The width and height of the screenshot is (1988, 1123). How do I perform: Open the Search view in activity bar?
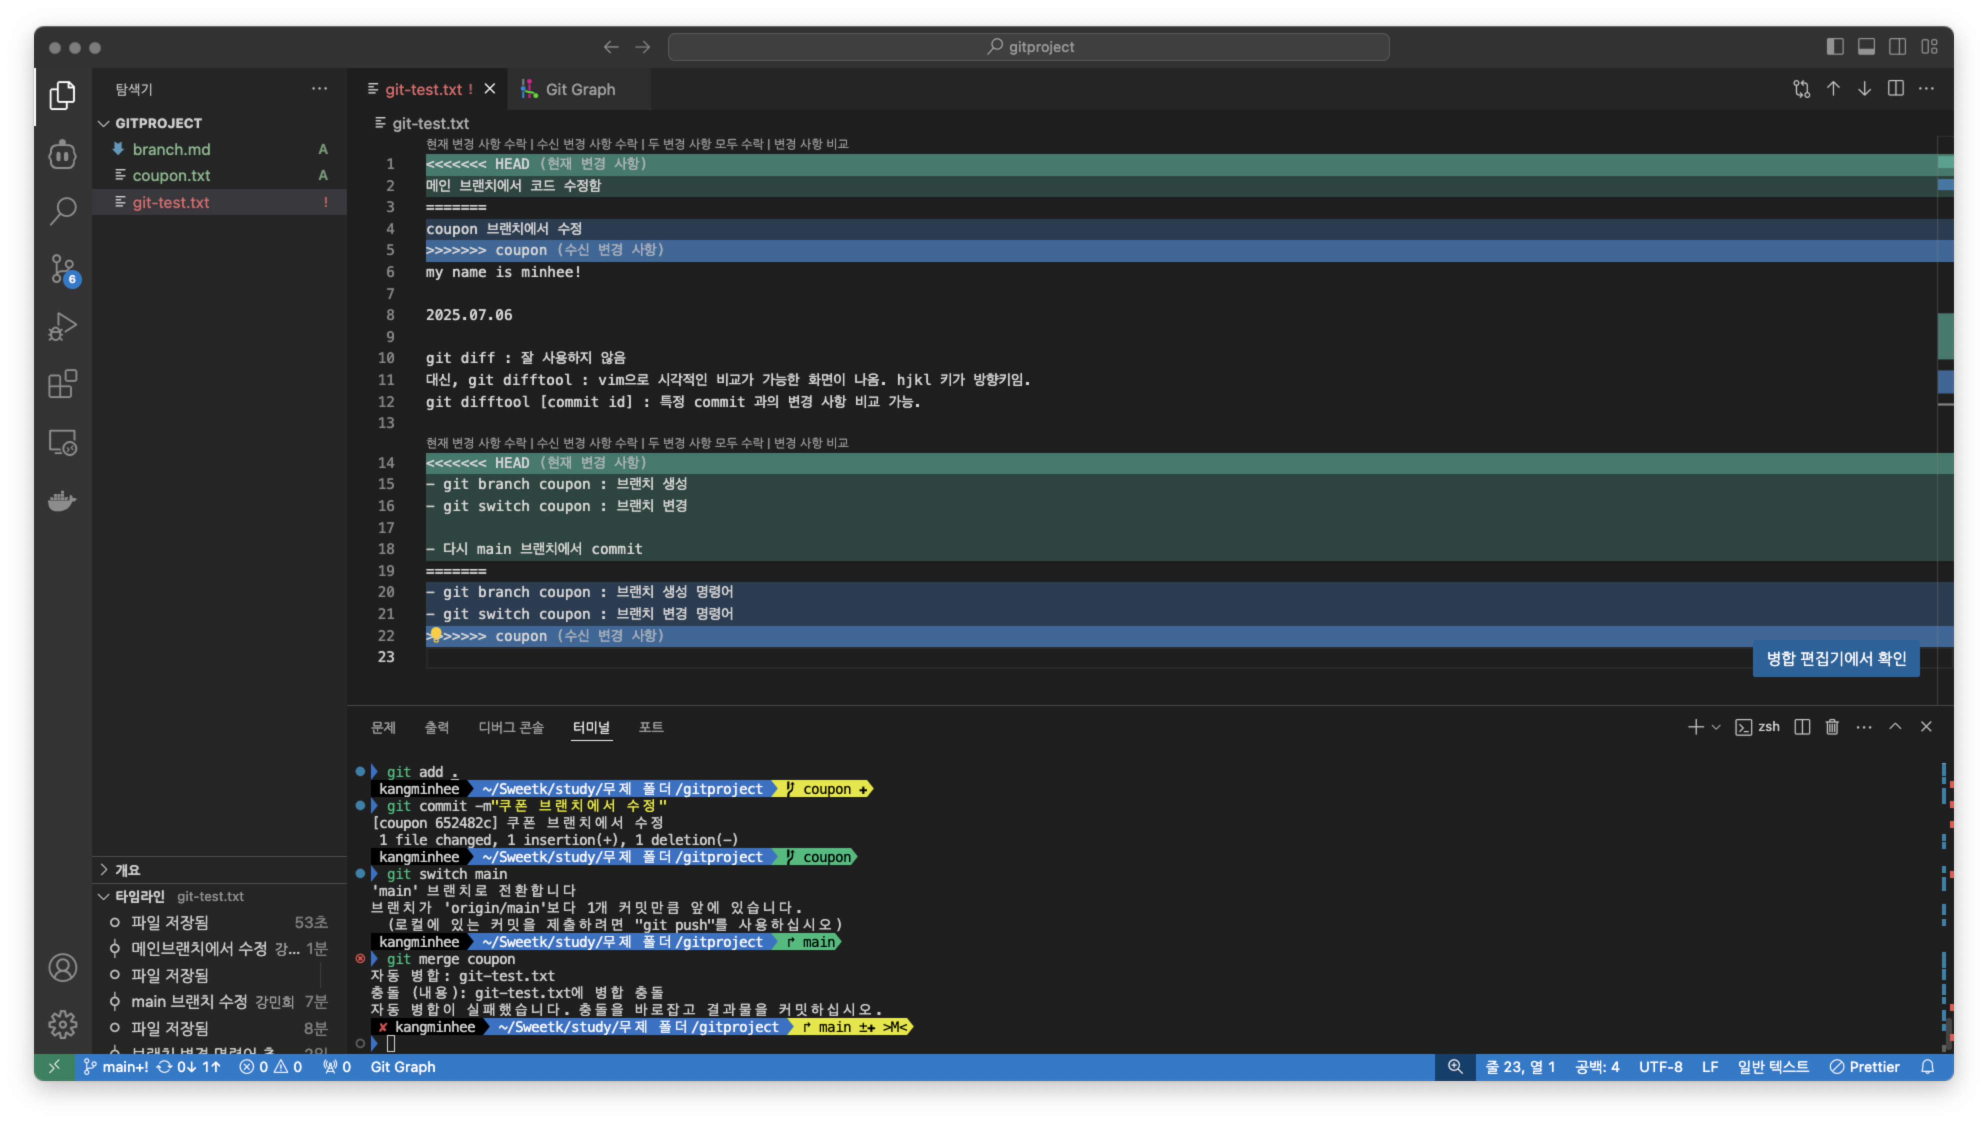(62, 210)
